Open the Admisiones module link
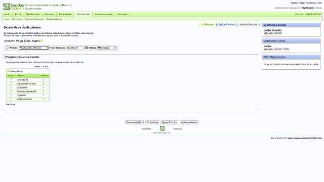324x182 pixels. tap(281, 8)
